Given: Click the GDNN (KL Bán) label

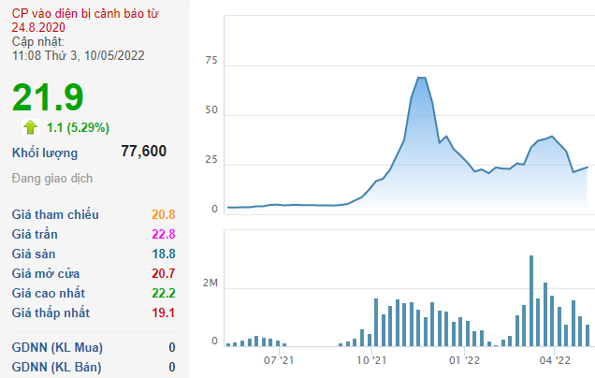Looking at the screenshot, I should (x=56, y=368).
